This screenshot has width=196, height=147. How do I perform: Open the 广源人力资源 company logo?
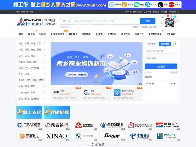point(29,125)
